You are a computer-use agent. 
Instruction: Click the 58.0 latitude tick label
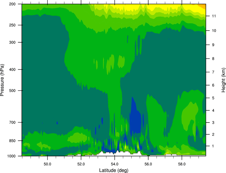click(182, 164)
